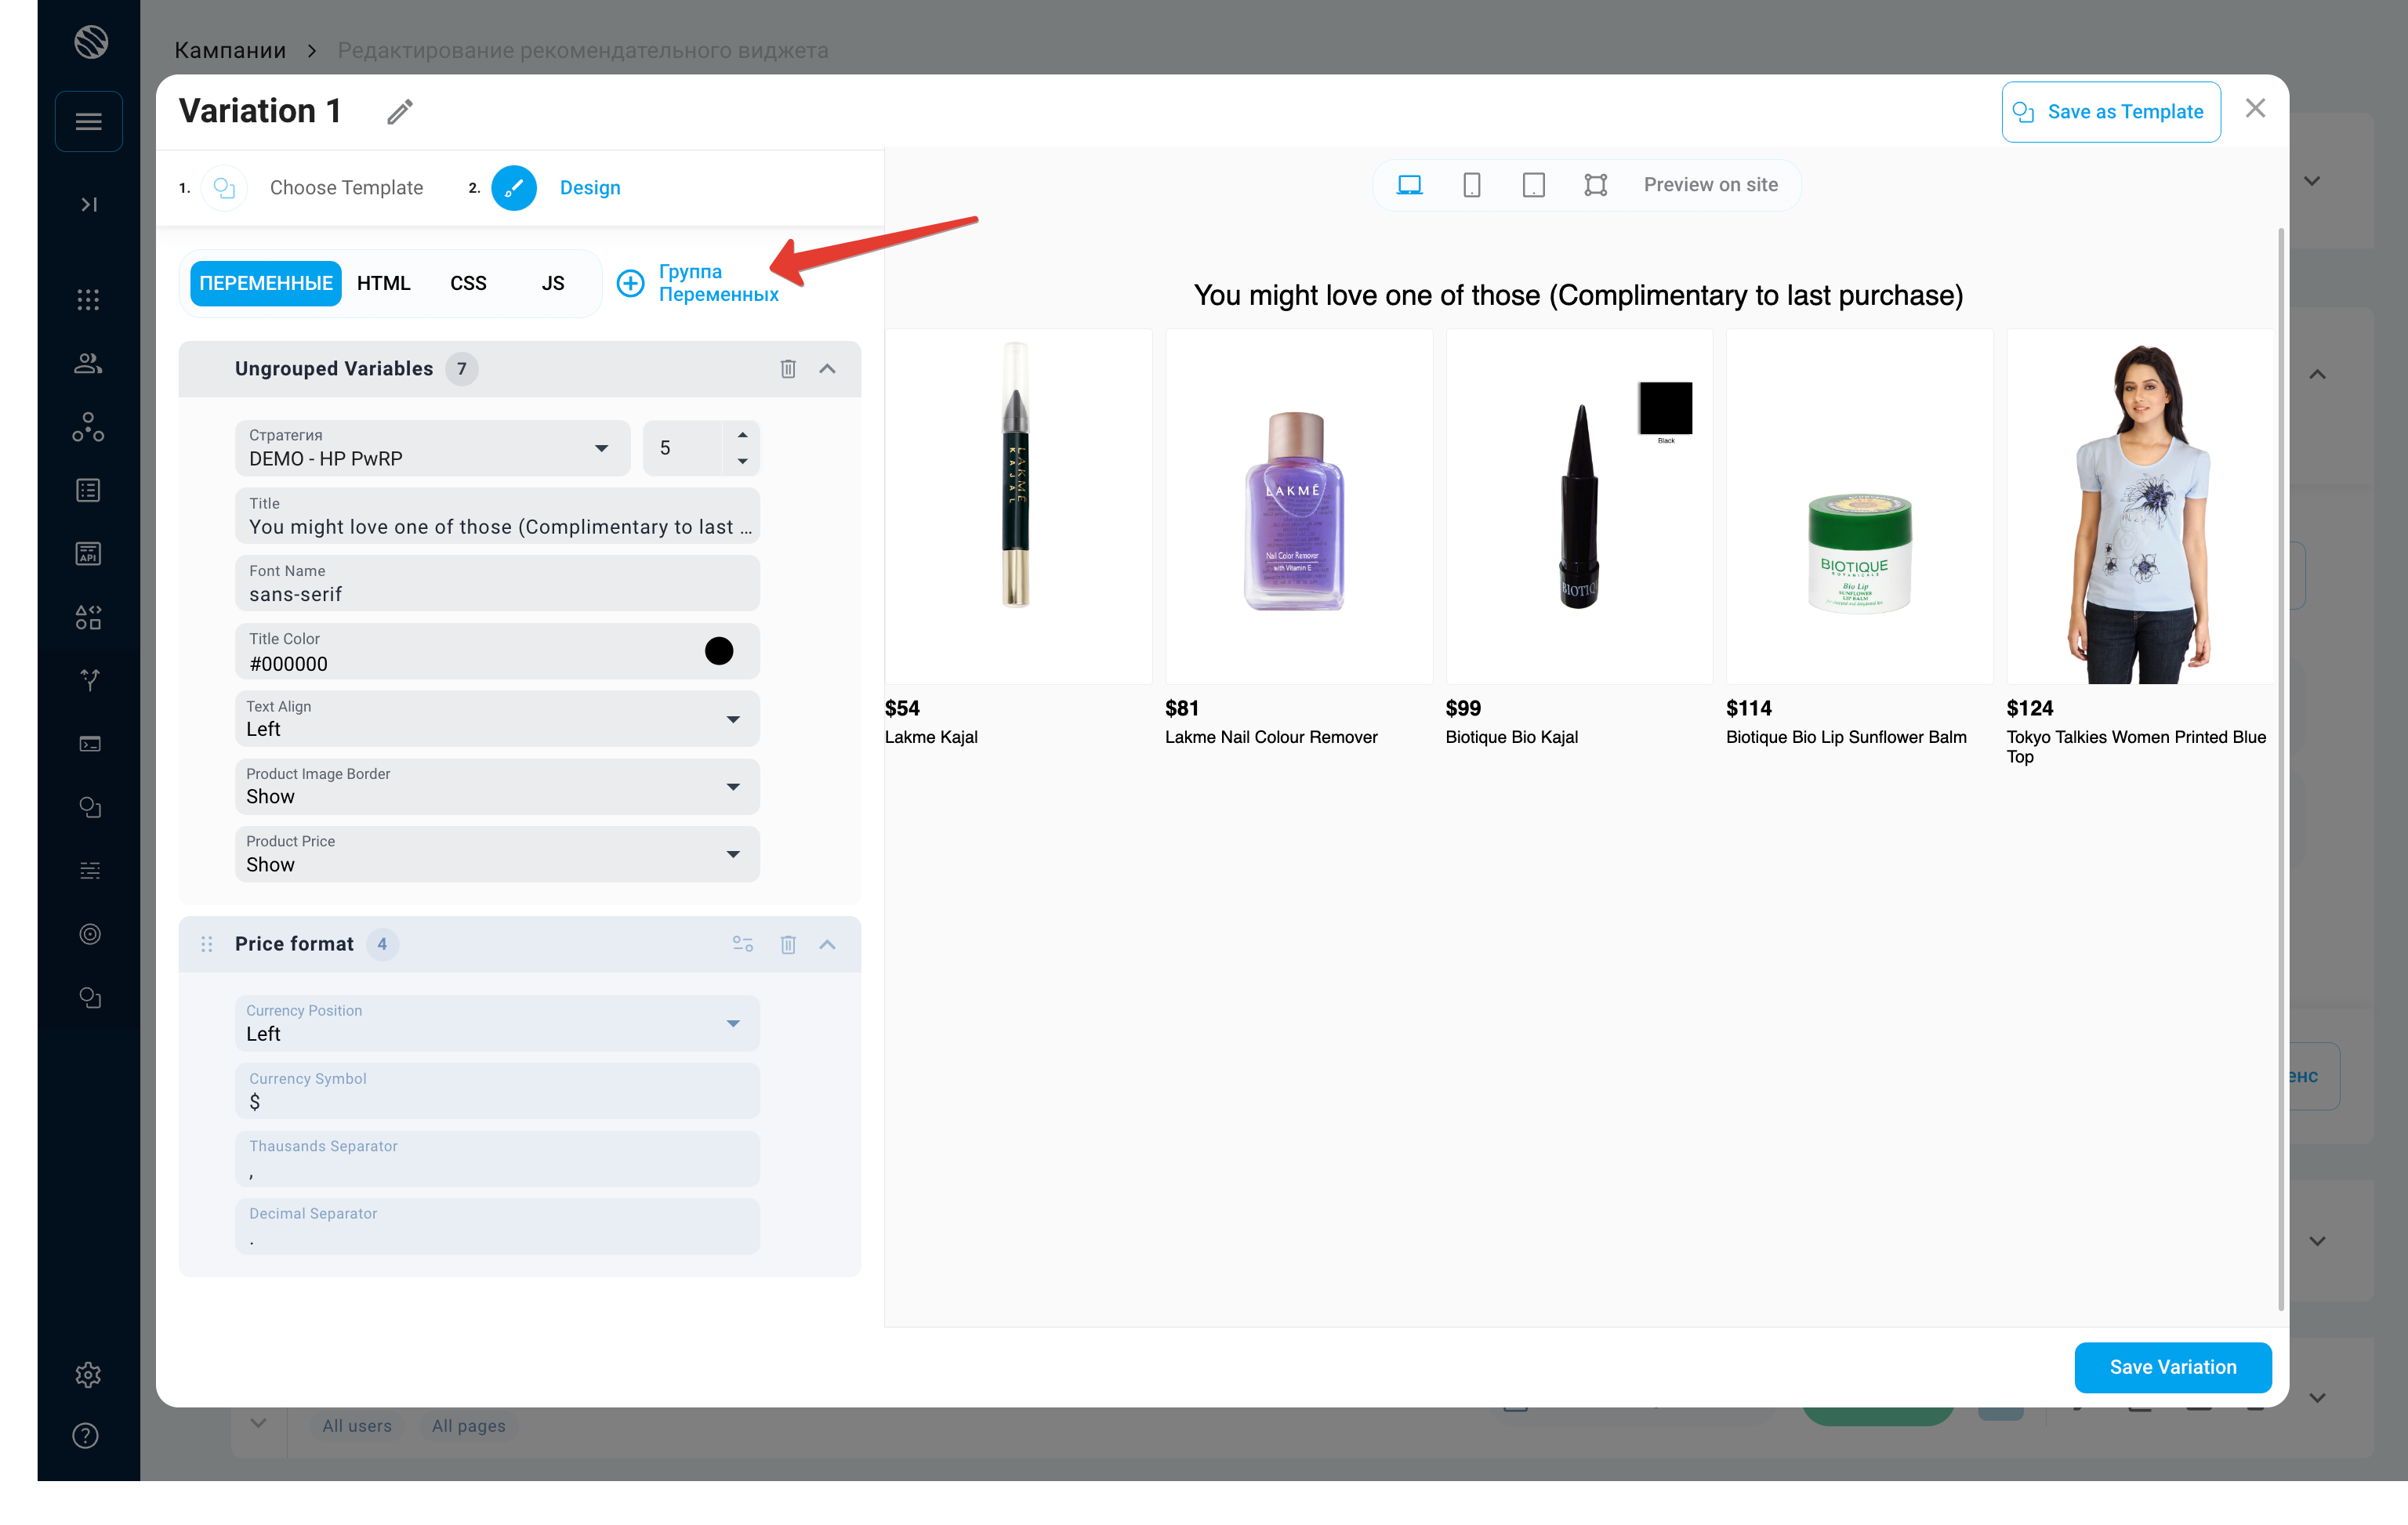Collapse the Ungrouped Variables section

[x=827, y=369]
